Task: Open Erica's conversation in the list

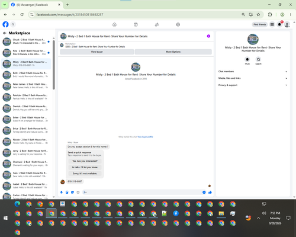Action: [x=26, y=130]
